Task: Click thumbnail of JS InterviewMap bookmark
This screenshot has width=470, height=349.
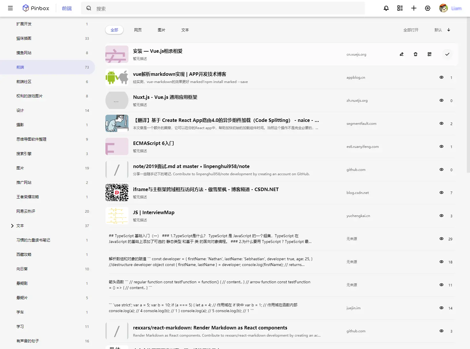Action: [x=117, y=216]
